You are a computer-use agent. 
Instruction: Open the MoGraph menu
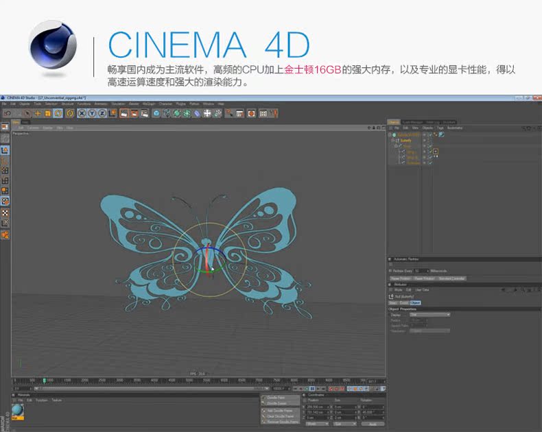(x=149, y=104)
